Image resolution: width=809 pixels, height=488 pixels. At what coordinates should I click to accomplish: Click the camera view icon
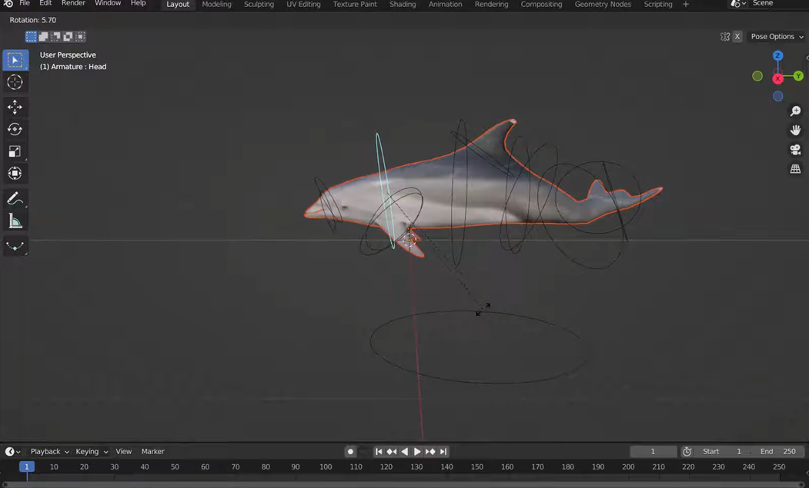pyautogui.click(x=795, y=150)
